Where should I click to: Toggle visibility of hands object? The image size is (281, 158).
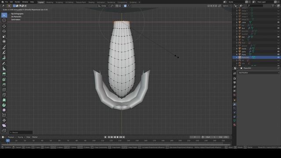point(278,49)
